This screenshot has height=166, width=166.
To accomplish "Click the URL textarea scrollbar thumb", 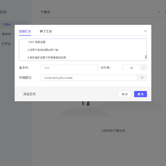I will coord(146,57).
